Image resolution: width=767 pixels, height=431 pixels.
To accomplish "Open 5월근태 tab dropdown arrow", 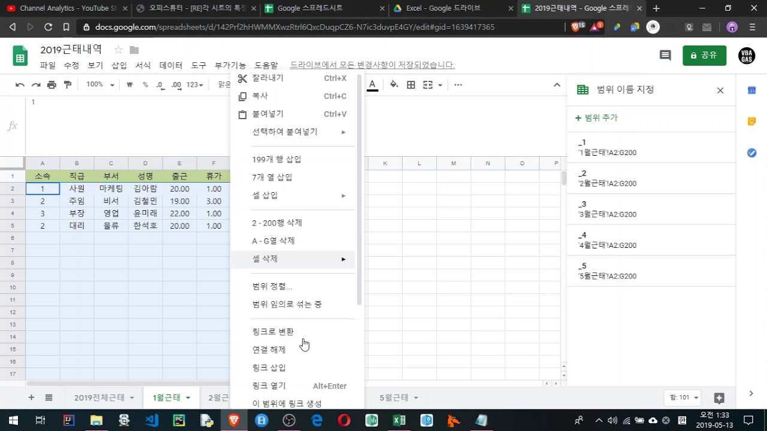I will click(416, 397).
